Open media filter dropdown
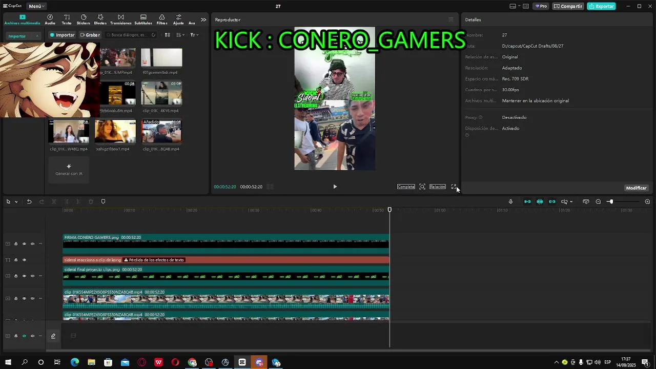 pyautogui.click(x=194, y=35)
